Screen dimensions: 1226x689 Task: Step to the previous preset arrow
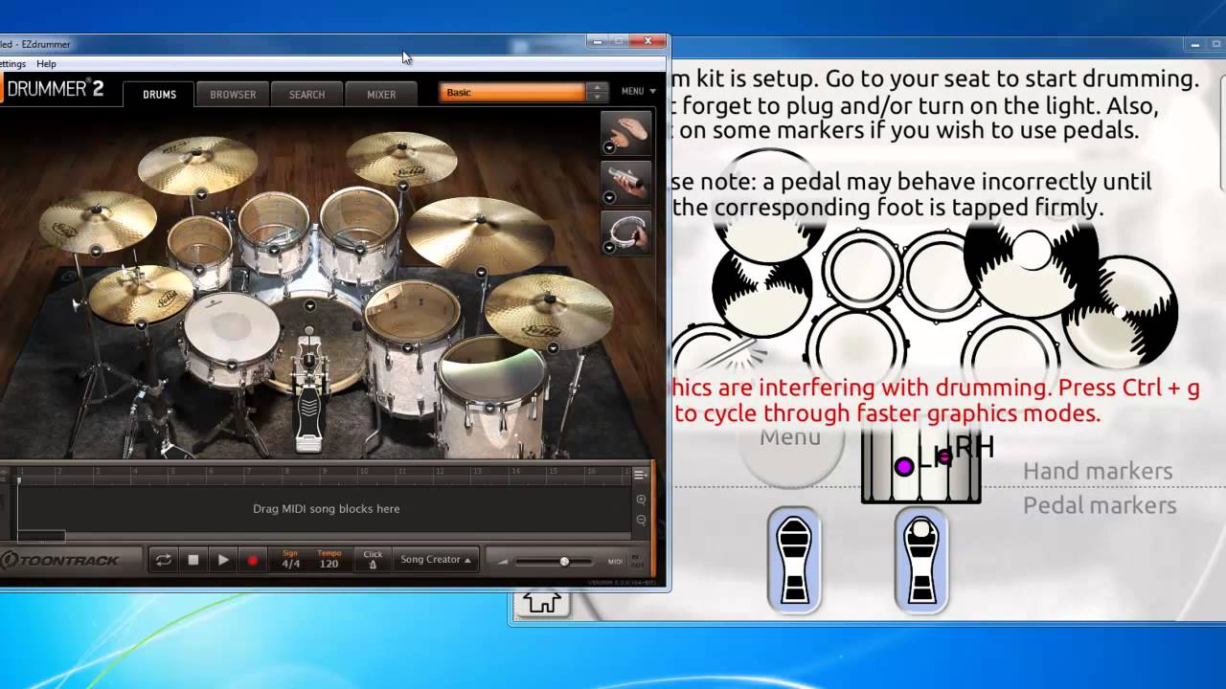click(x=598, y=88)
